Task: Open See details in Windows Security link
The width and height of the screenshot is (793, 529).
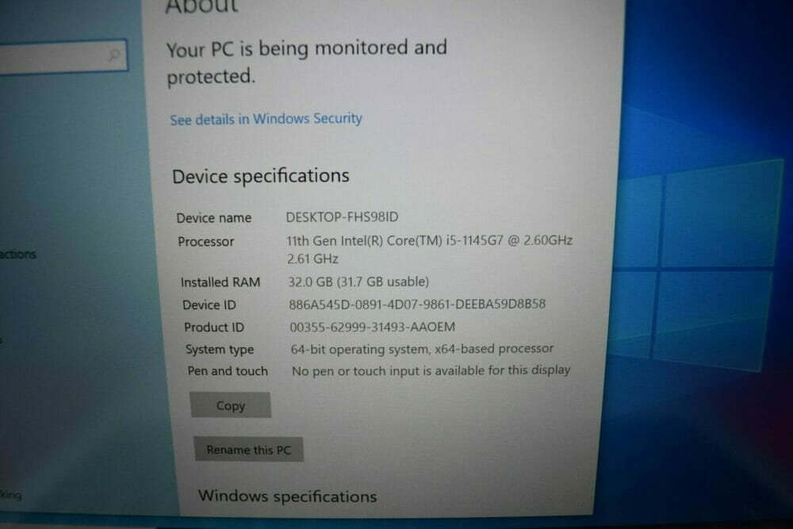Action: point(266,119)
